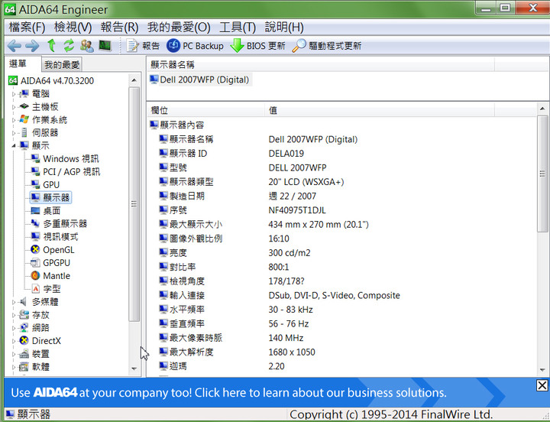Click the Forward arrow toolbar icon
The width and height of the screenshot is (550, 422).
tap(32, 46)
